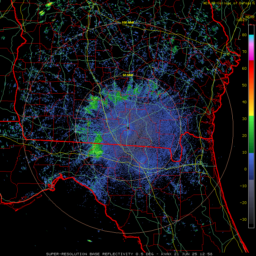Pick the cyan top band of the color bar

[x=251, y=37]
